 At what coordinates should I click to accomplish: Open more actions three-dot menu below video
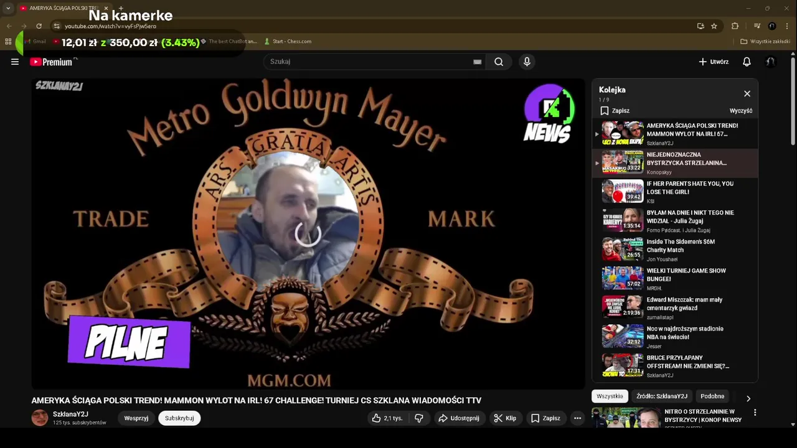(578, 418)
